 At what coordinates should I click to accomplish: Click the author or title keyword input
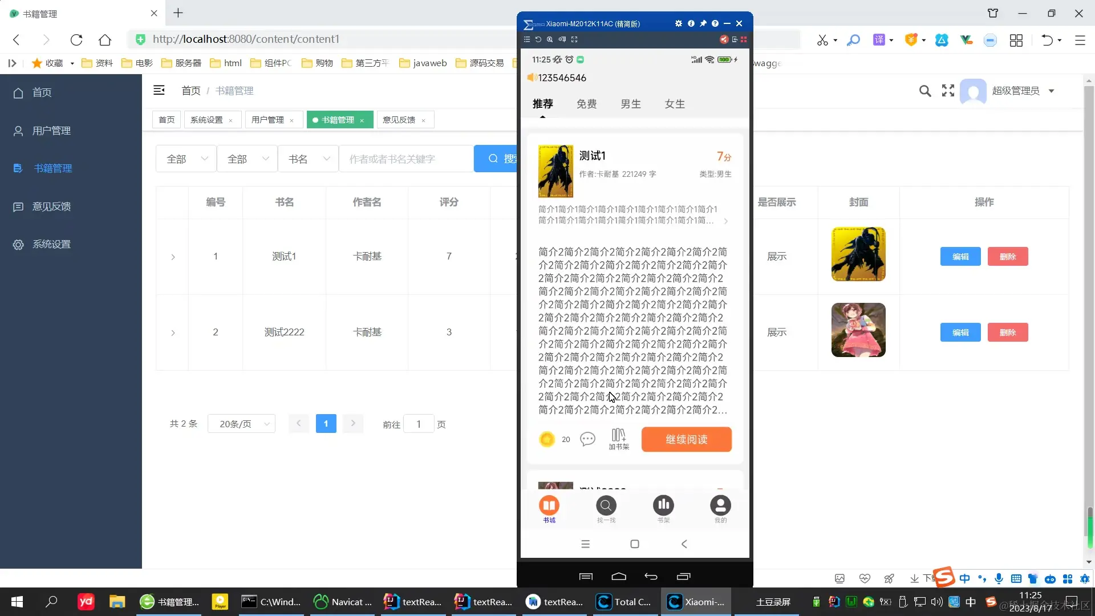[x=406, y=159]
